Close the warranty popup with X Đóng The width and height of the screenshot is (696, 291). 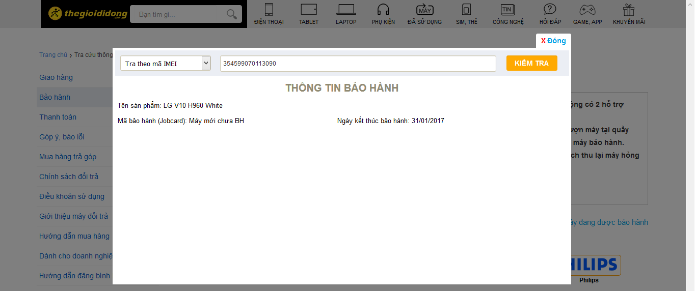click(x=553, y=41)
